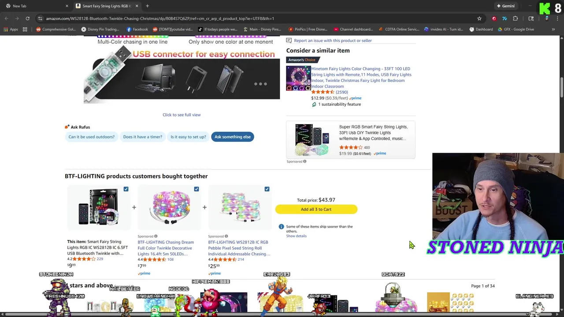The width and height of the screenshot is (564, 317).
Task: Open the Gemini button in title bar
Action: pyautogui.click(x=506, y=6)
